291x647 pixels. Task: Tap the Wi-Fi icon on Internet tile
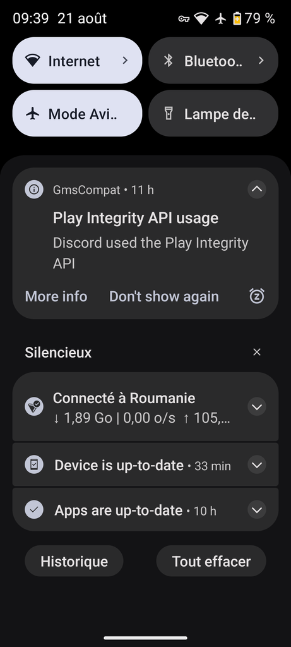click(x=33, y=61)
